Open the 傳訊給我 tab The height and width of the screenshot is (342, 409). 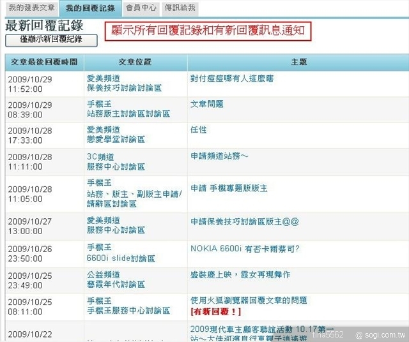(180, 8)
